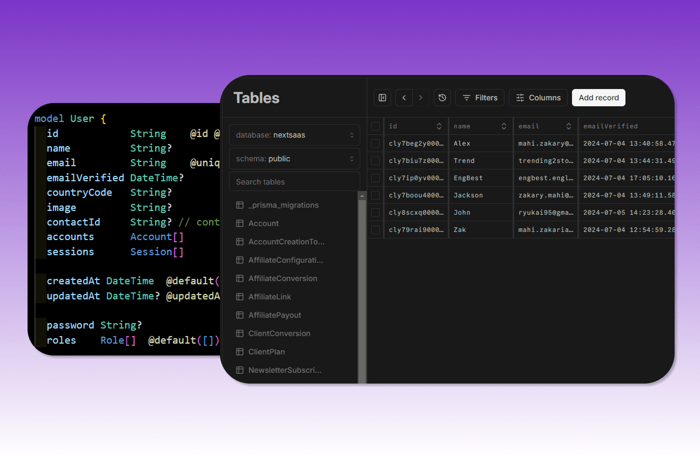Click table icon beside _prisma_migrations
The height and width of the screenshot is (458, 700).
pyautogui.click(x=240, y=205)
